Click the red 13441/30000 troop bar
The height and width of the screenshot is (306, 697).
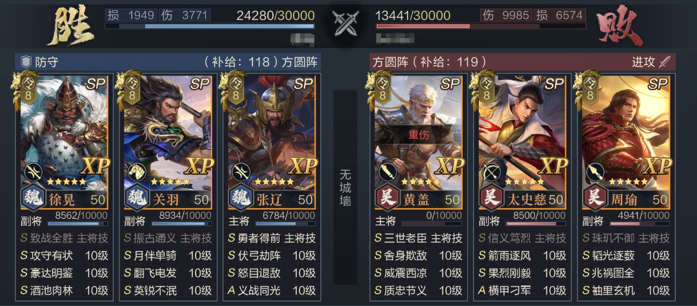click(480, 26)
